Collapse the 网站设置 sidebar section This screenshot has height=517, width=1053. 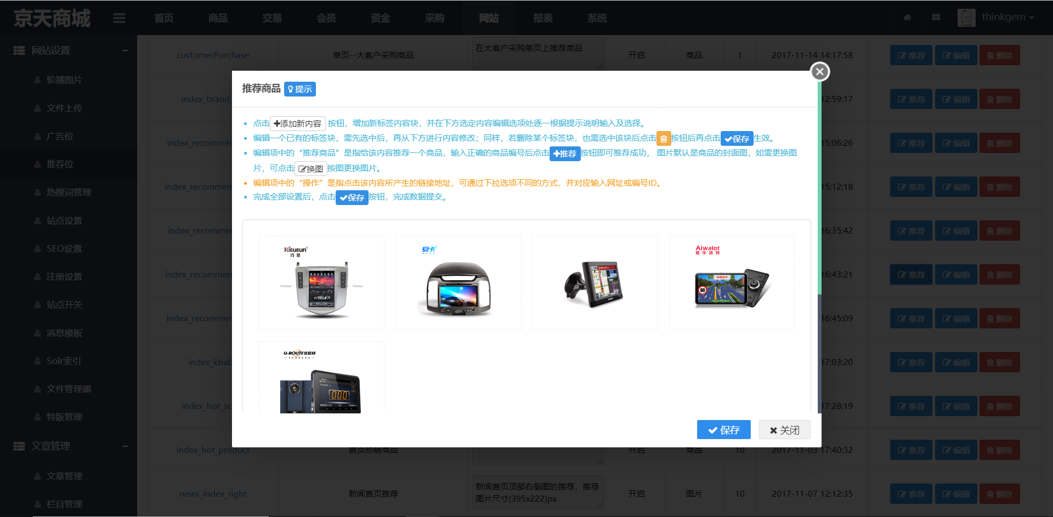69,50
